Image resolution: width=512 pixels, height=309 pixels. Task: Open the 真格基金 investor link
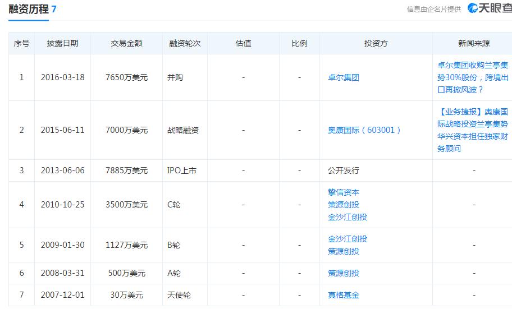(343, 295)
